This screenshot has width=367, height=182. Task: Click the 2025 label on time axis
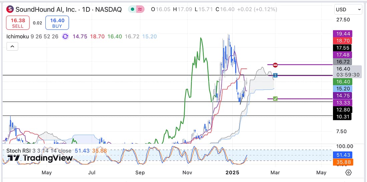(x=232, y=173)
